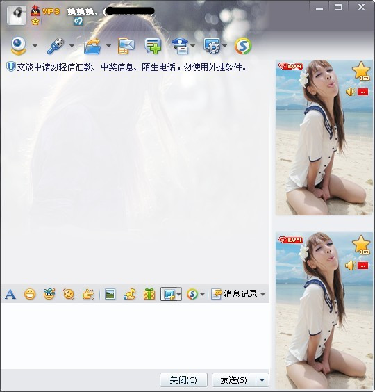Click the remote desktop gear monitor icon

click(x=212, y=46)
